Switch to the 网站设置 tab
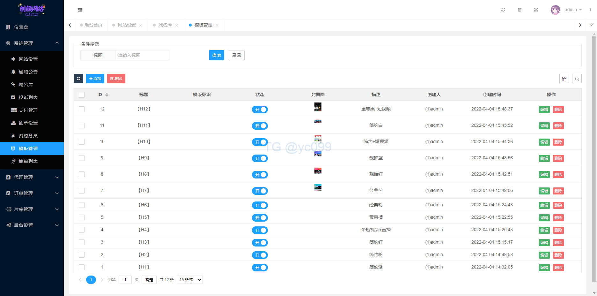The width and height of the screenshot is (597, 296). [127, 25]
